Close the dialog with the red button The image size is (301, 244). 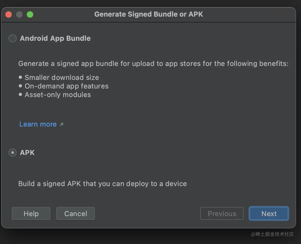(x=9, y=14)
